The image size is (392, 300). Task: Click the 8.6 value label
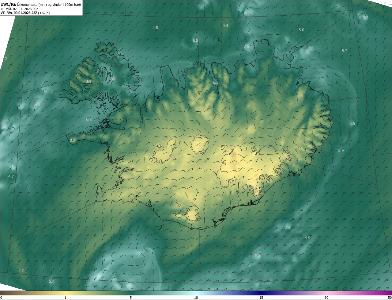tap(4, 128)
